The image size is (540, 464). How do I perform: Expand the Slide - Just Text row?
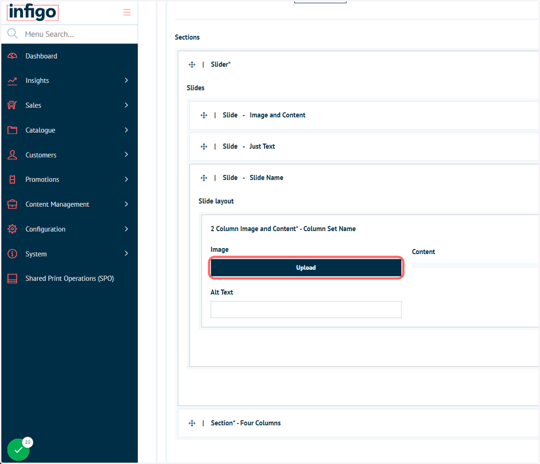pos(364,147)
